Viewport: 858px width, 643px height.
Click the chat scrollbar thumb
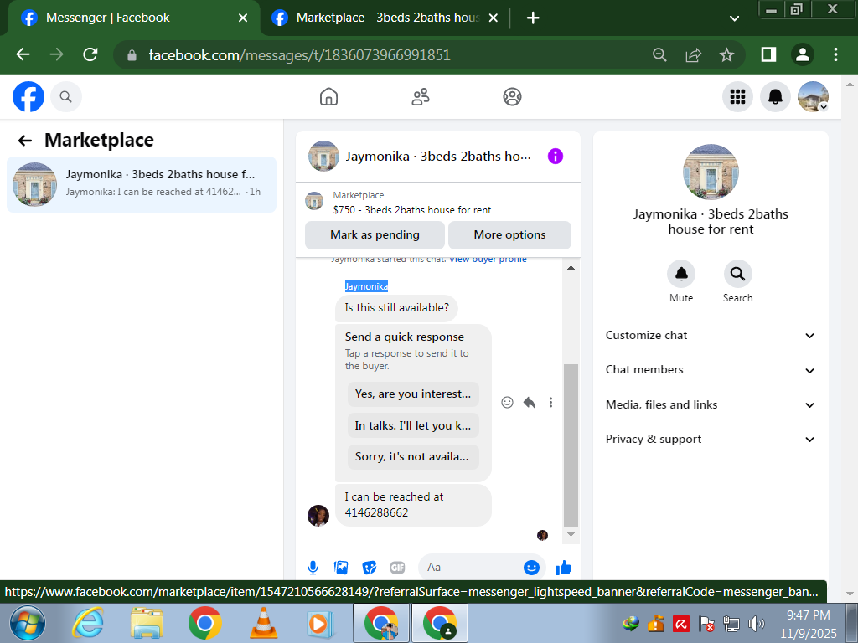571,445
